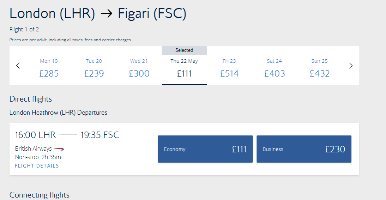Viewport: 386px width, 200px height.
Task: Click the Connecting flights section heading
Action: coord(39,195)
